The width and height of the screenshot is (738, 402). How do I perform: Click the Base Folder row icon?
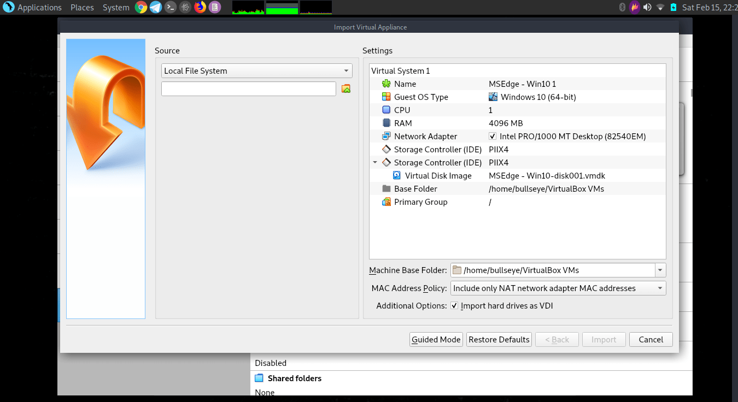[x=386, y=188]
